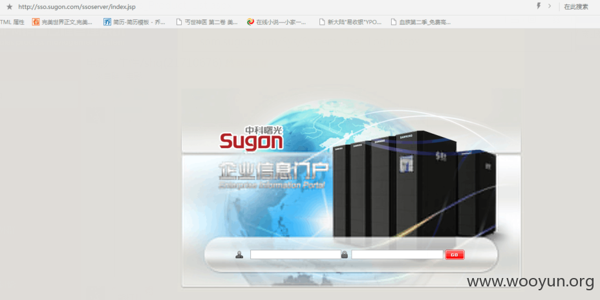Image resolution: width=600 pixels, height=300 pixels.
Task: Click the 在线小说 bookmark colorful favicon
Action: 251,22
